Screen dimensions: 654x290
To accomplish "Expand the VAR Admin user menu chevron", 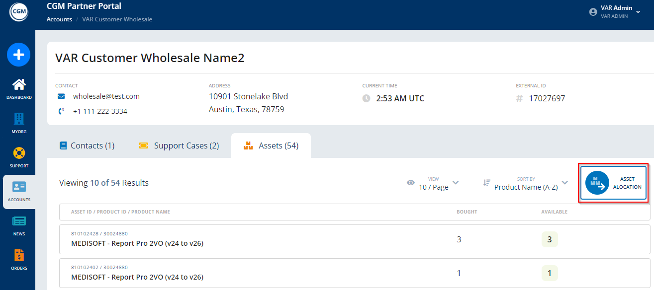I will point(638,12).
